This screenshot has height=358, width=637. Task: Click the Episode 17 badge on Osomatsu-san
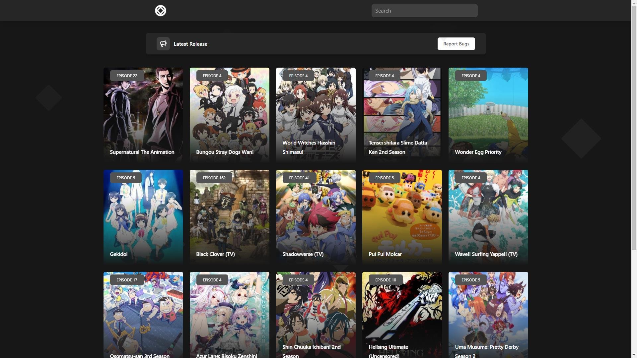127,280
